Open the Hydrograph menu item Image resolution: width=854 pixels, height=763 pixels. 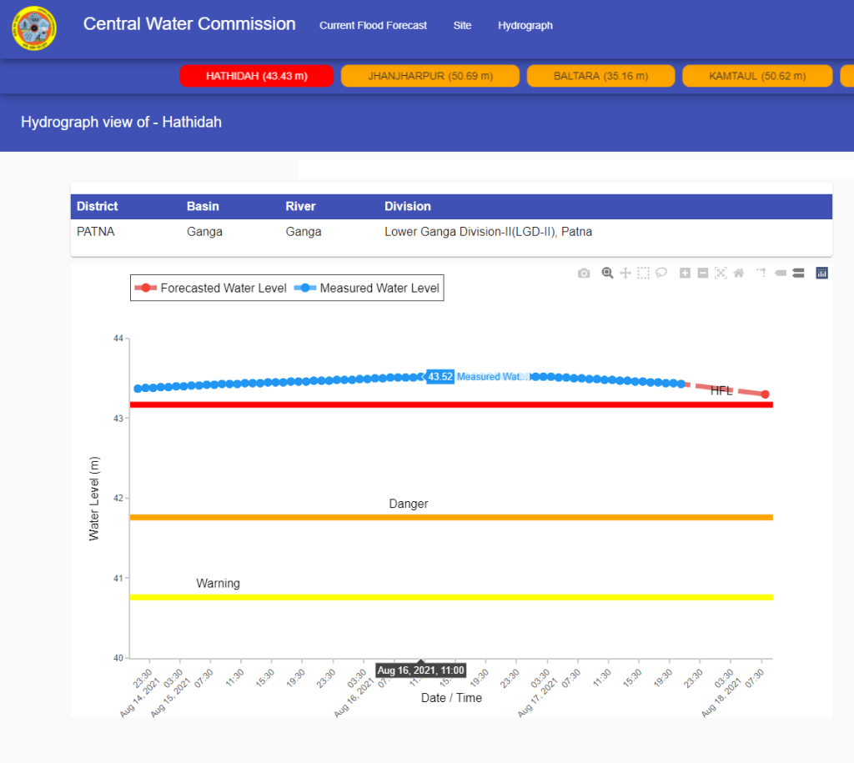(x=525, y=26)
